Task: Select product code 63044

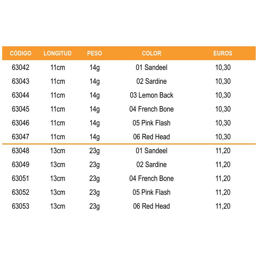Action: (21, 95)
